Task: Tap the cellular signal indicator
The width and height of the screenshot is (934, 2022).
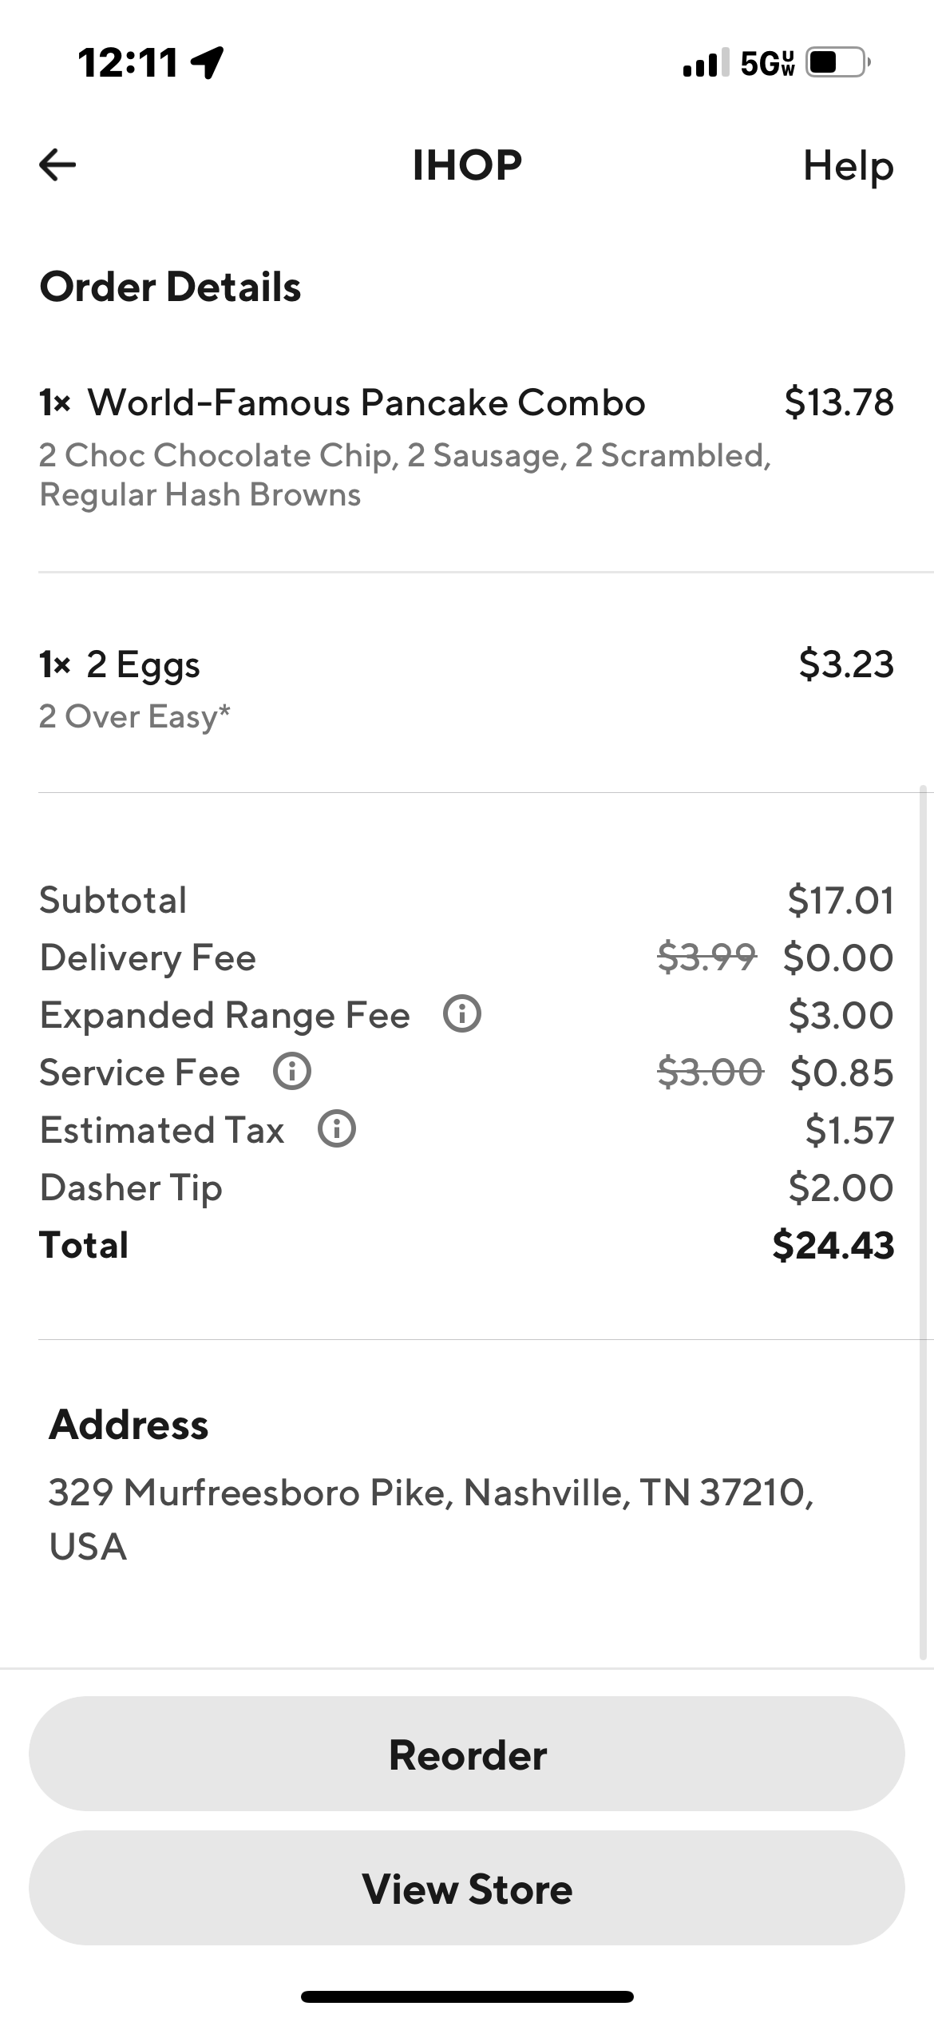Action: tap(702, 65)
